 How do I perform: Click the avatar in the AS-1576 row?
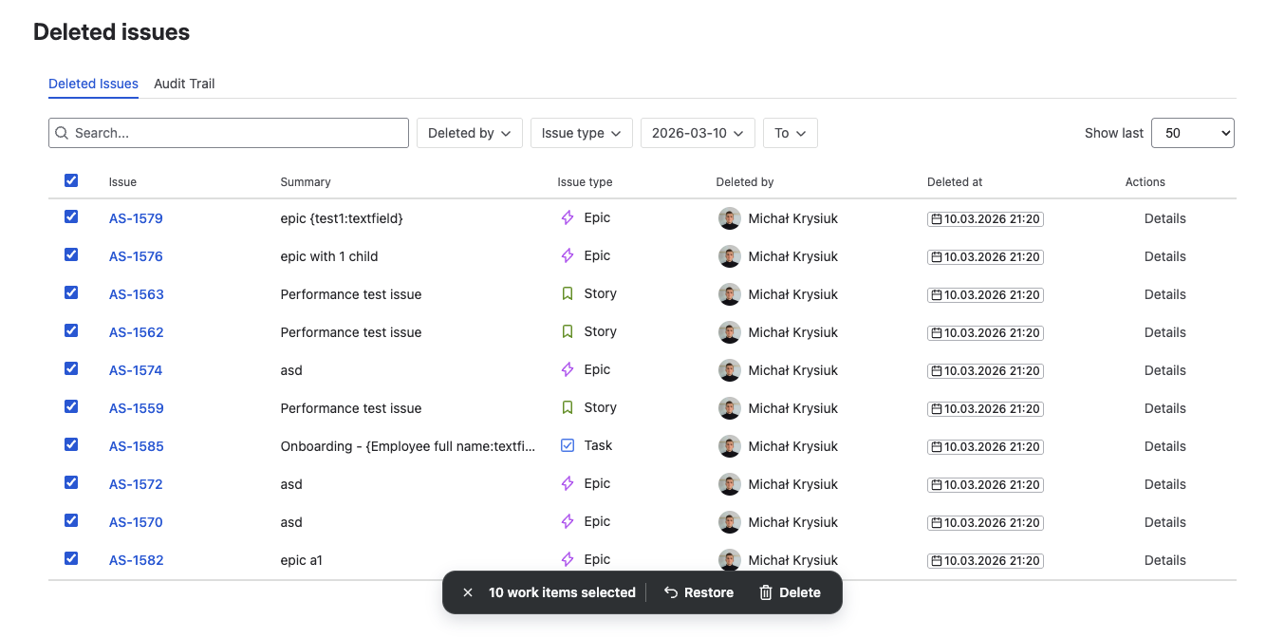(x=729, y=256)
